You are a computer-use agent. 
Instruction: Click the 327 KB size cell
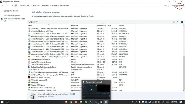click(114, 62)
